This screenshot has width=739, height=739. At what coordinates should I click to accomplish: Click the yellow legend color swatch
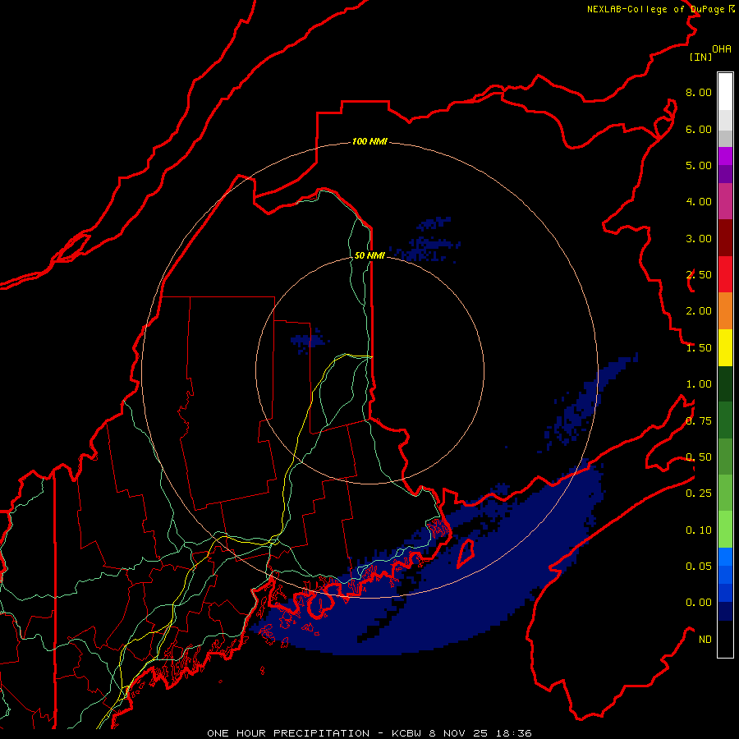[x=725, y=347]
